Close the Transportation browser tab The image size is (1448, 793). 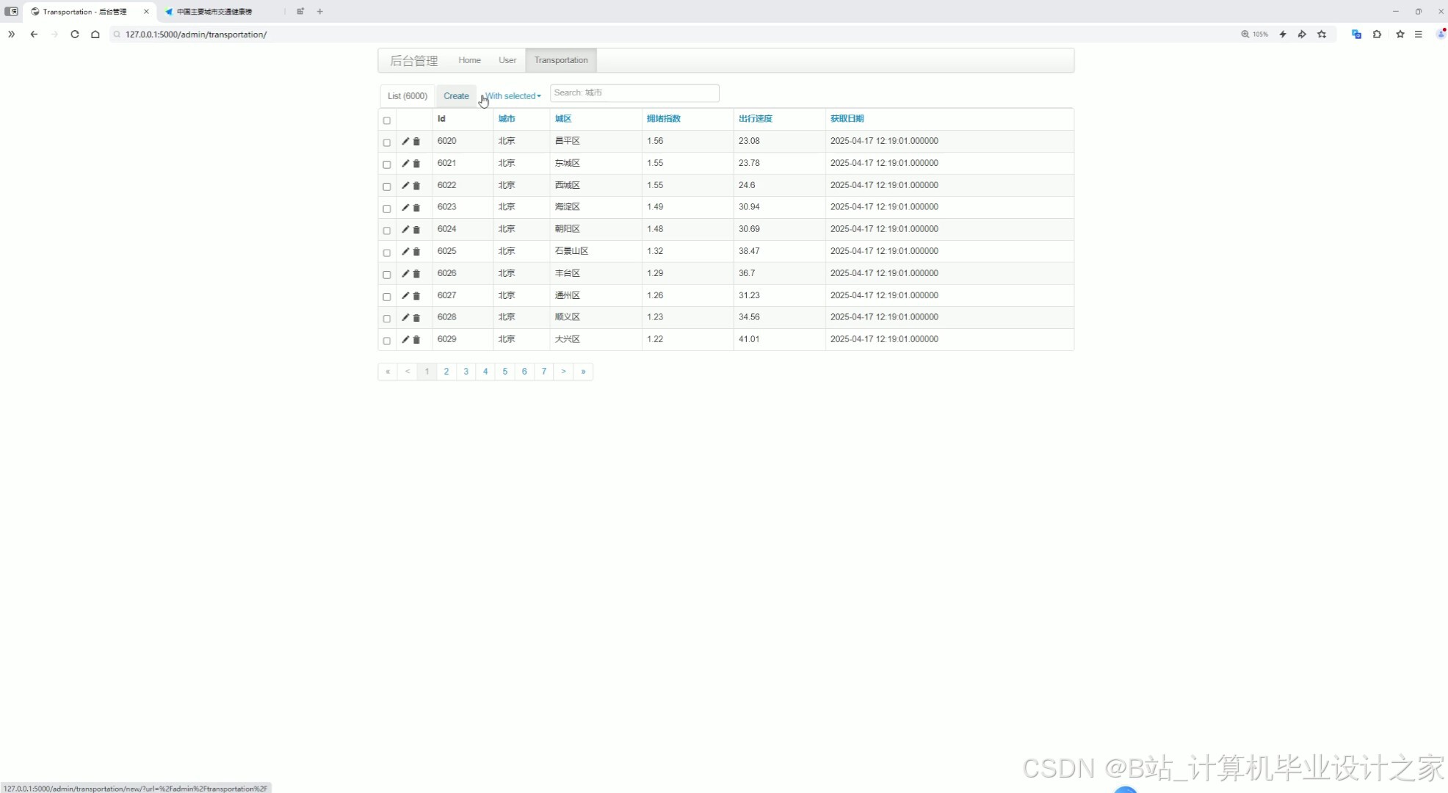pos(146,12)
